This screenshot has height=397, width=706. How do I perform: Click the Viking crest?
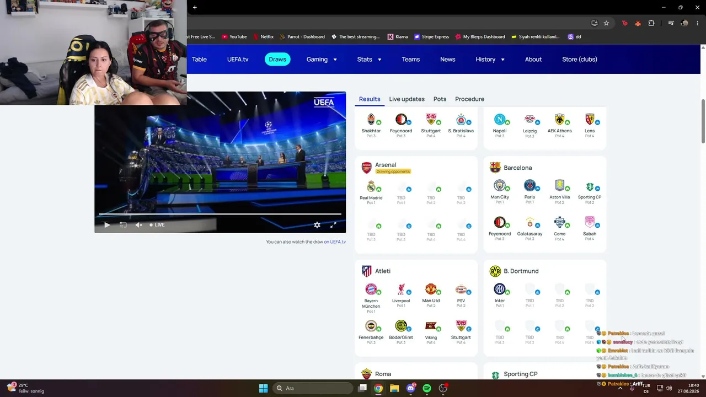(431, 326)
